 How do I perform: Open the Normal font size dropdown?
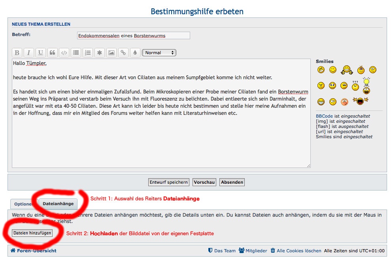[x=159, y=53]
